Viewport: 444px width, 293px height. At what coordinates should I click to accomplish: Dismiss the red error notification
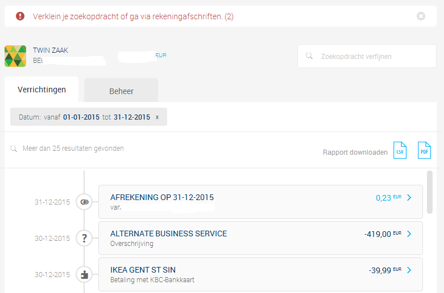pos(421,16)
